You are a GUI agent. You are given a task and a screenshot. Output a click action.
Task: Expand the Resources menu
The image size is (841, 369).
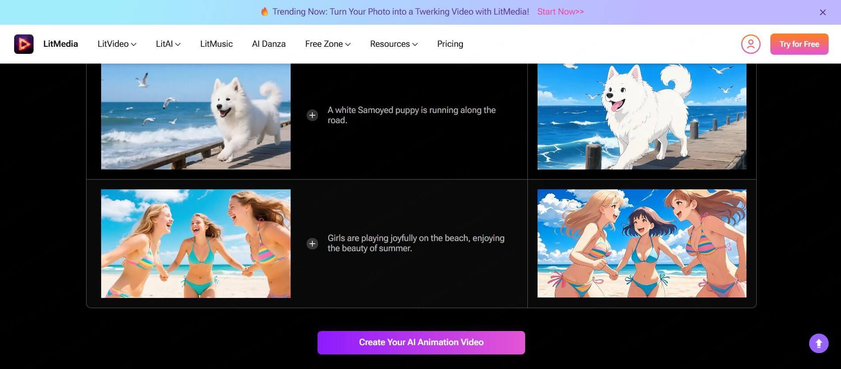pos(394,44)
